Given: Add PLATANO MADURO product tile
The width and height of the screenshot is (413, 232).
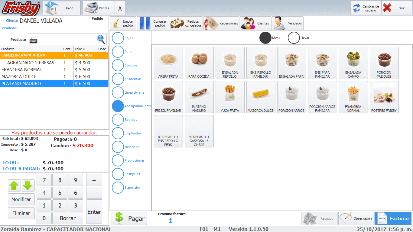Looking at the screenshot, I should [x=199, y=97].
